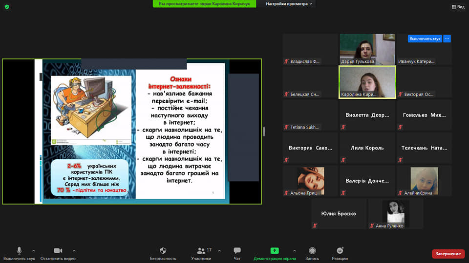Click the blue Выключить звук button on tile
The width and height of the screenshot is (469, 263).
coord(425,38)
